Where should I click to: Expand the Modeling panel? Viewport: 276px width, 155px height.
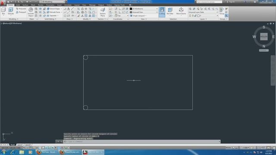pyautogui.click(x=13, y=19)
